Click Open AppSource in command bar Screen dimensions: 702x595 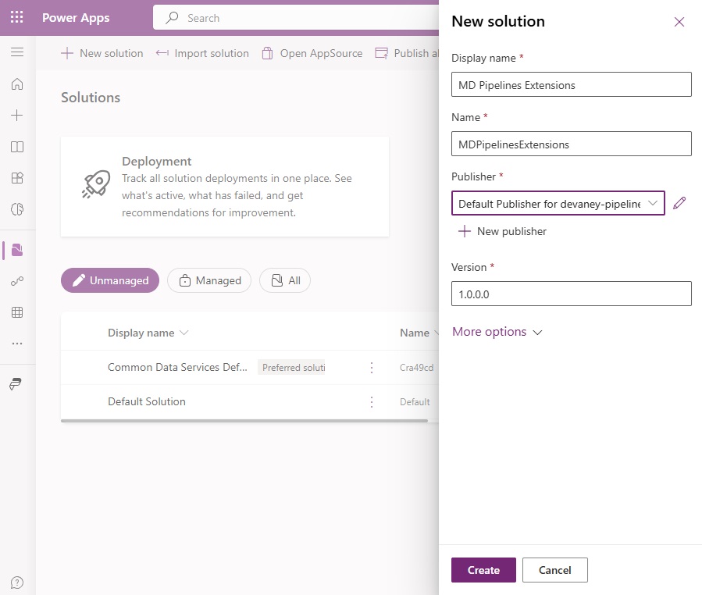point(312,53)
